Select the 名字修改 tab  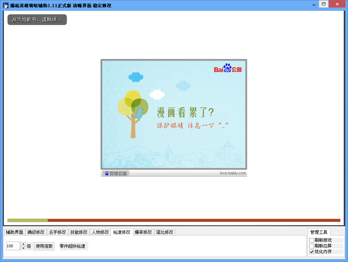point(58,232)
